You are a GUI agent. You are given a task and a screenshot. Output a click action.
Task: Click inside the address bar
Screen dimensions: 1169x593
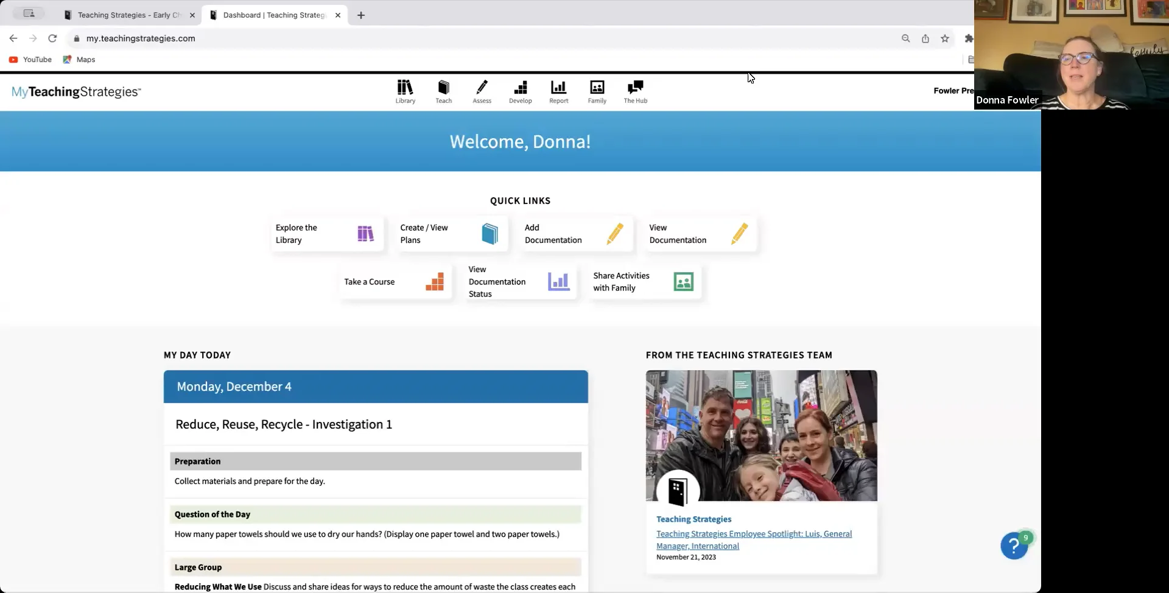pos(244,38)
